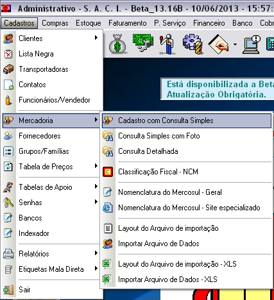Screen dimensions: 274x300
Task: Open the Financeiro menu
Action: 209,23
